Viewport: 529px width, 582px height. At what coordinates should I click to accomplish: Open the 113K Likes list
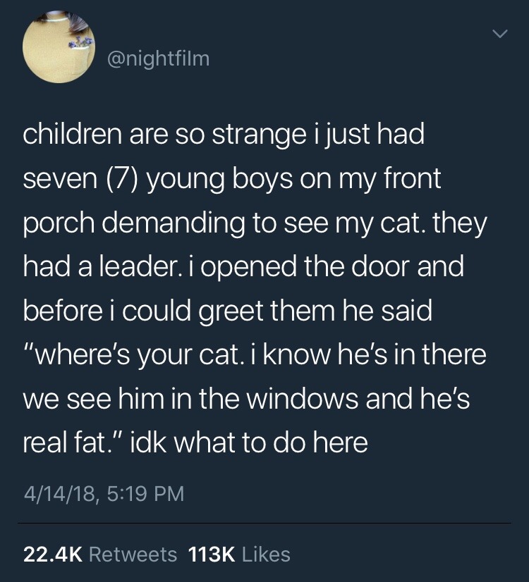[x=240, y=554]
